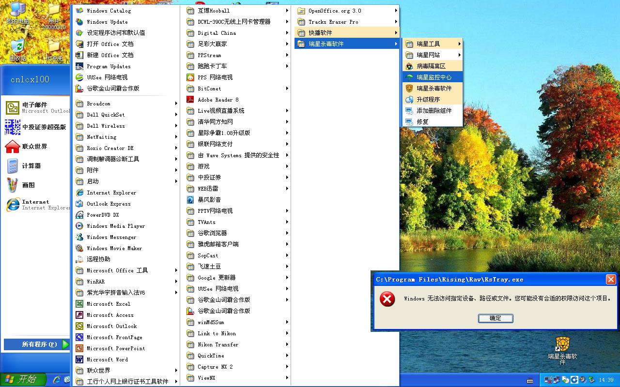Expand the Broadcom submenu arrow
Viewport: 620px width, 387px height.
176,104
